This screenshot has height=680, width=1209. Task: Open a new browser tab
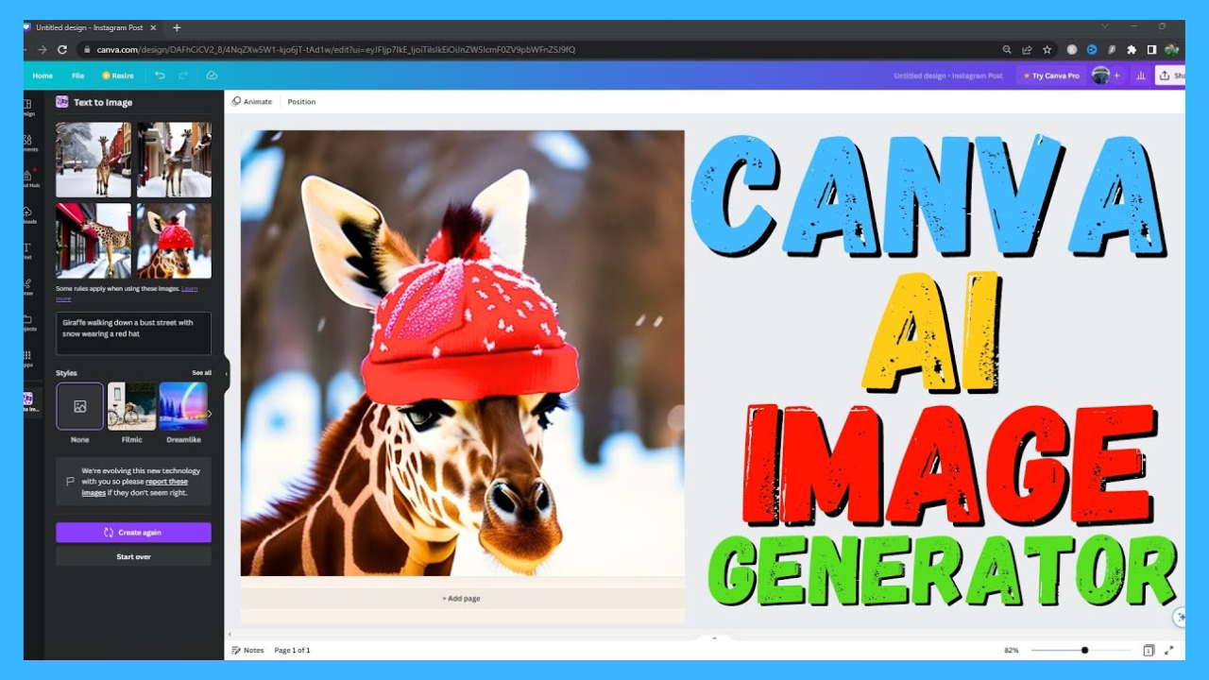pyautogui.click(x=177, y=27)
